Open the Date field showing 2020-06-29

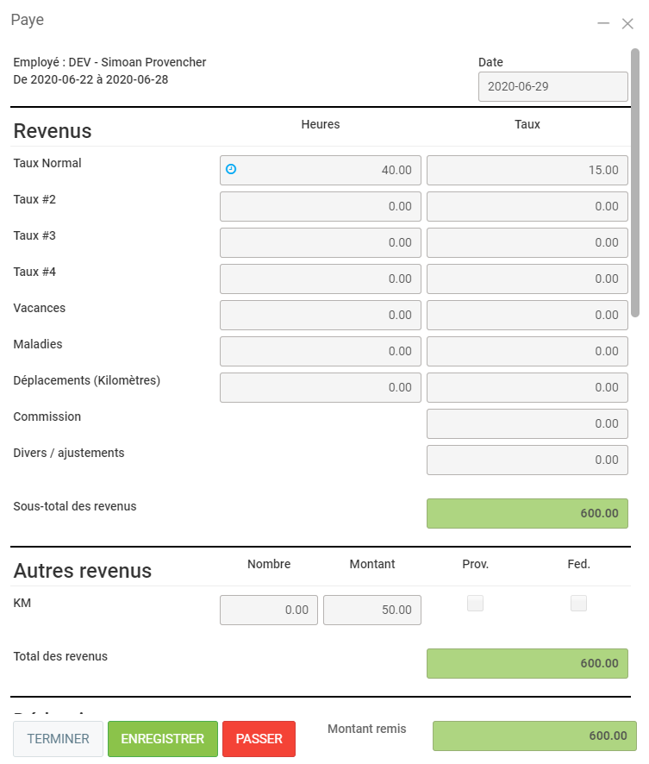[552, 87]
